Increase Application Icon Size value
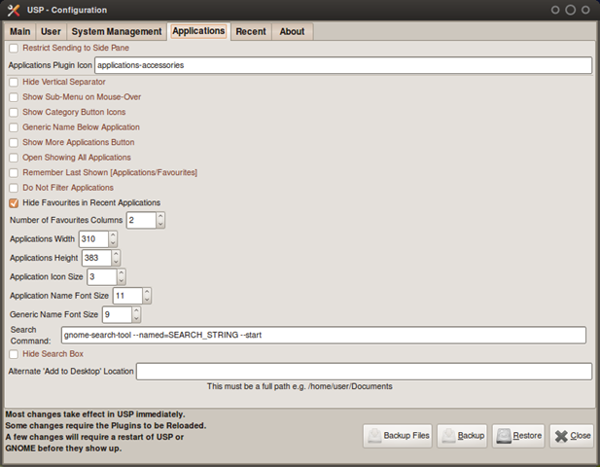Screen dimensions: 600x467 tap(122, 273)
